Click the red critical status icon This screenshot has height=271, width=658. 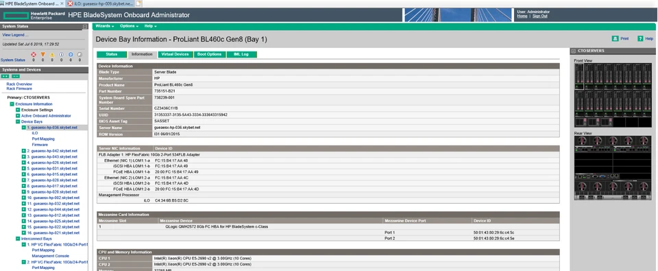[x=34, y=55]
